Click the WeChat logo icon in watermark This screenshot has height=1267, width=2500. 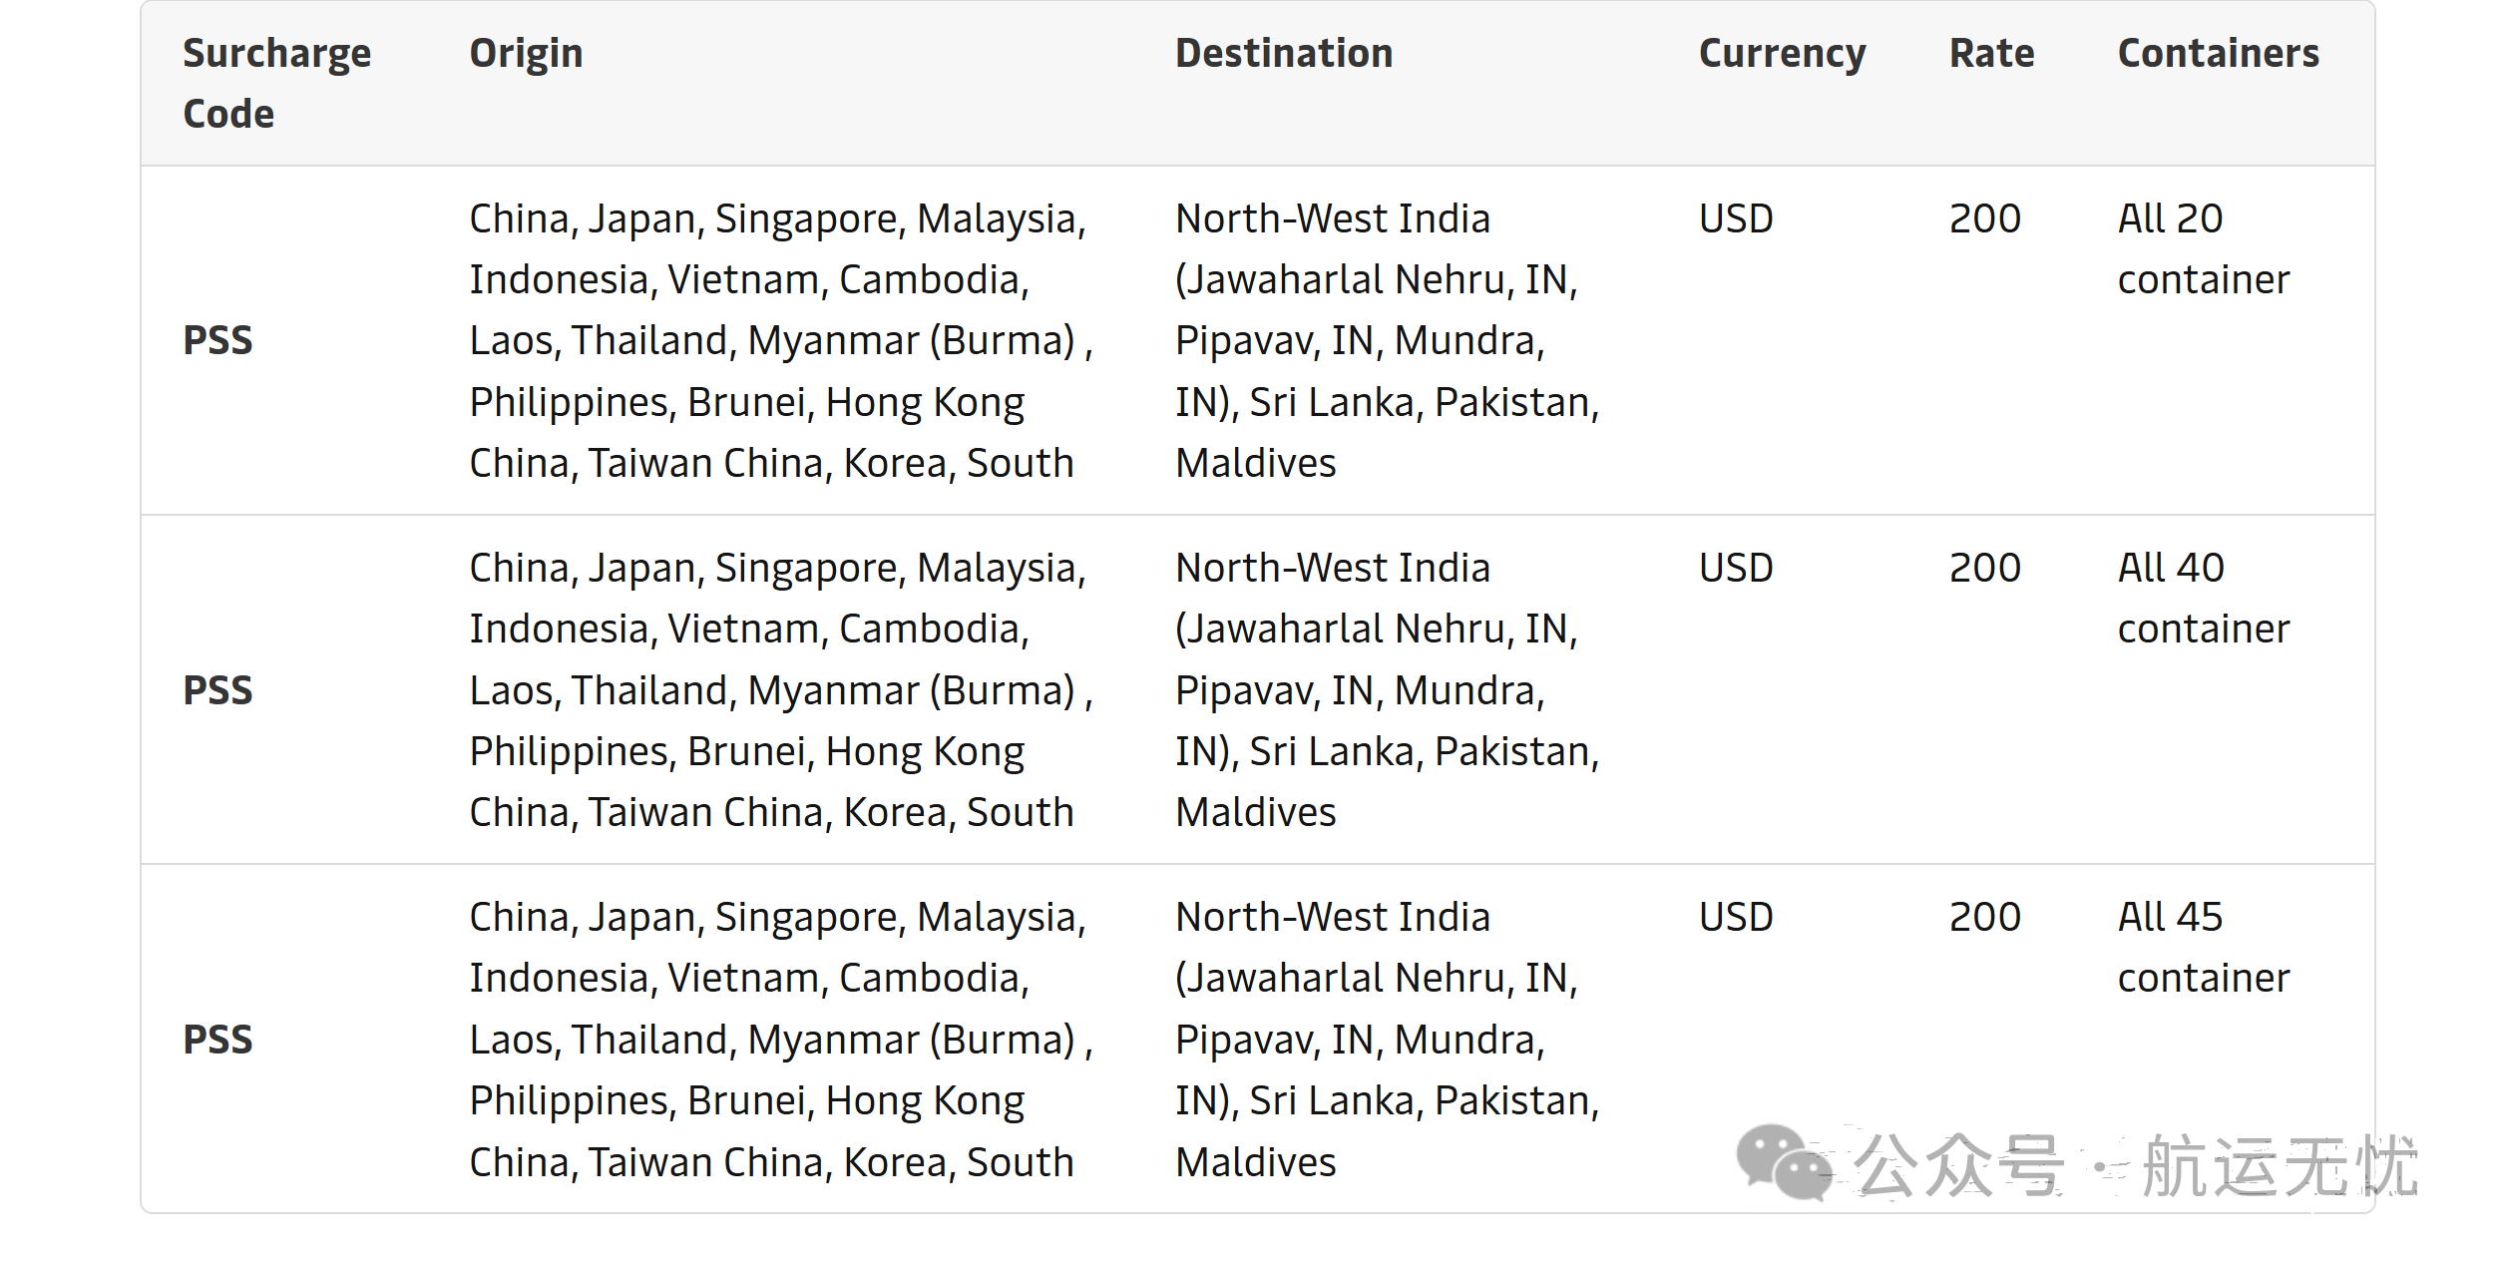pos(1784,1162)
